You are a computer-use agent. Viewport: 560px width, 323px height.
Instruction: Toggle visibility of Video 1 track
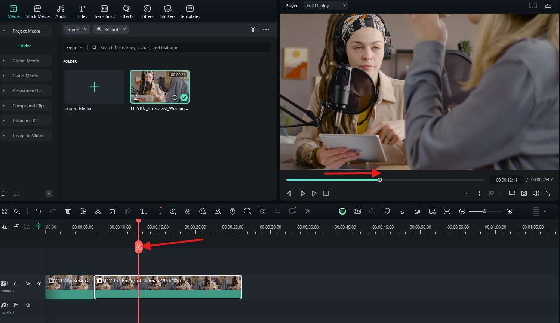(x=39, y=283)
